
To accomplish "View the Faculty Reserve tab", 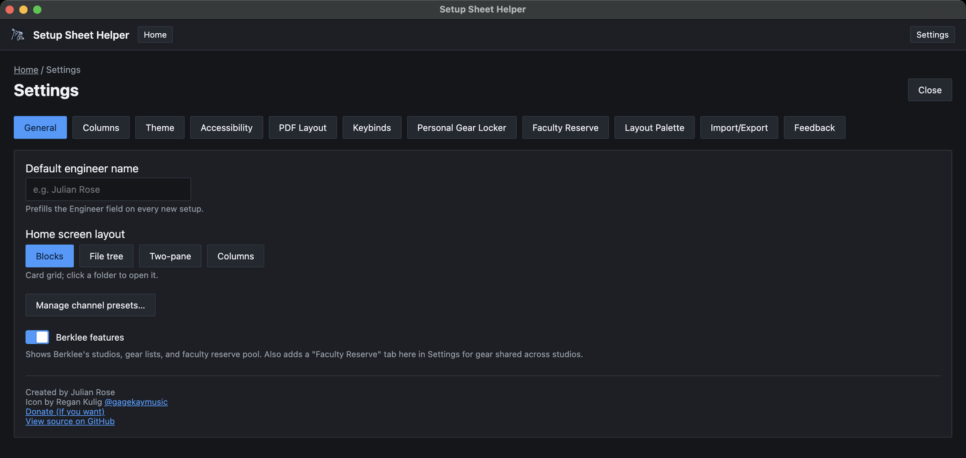I will [x=566, y=127].
